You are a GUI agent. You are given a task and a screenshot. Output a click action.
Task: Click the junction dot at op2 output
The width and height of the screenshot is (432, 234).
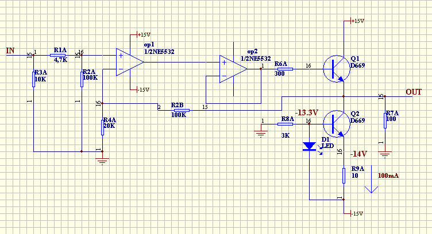point(261,69)
